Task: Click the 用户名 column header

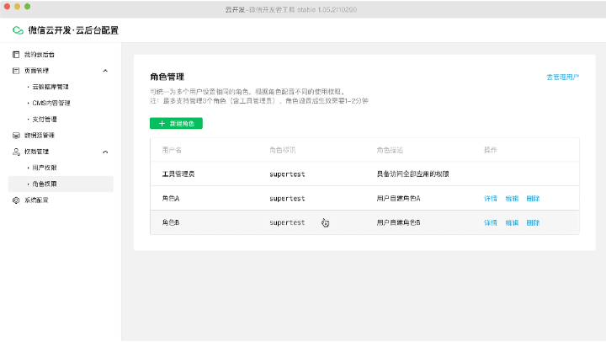Action: tap(172, 150)
